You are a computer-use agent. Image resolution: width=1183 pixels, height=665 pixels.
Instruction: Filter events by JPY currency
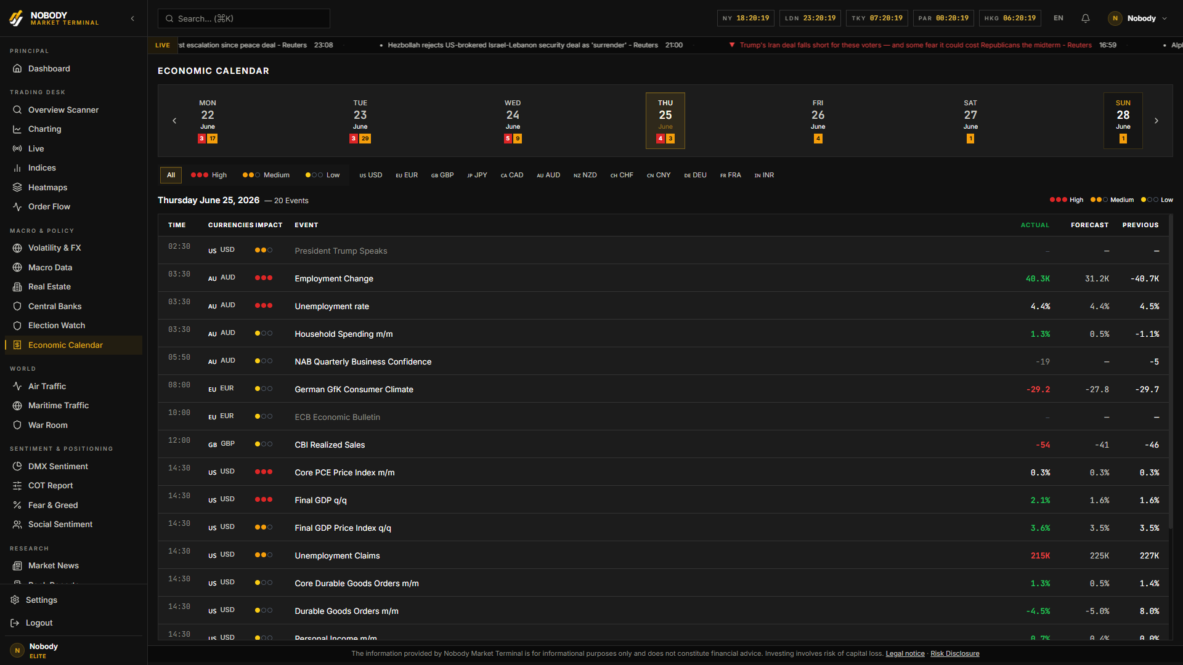477,175
